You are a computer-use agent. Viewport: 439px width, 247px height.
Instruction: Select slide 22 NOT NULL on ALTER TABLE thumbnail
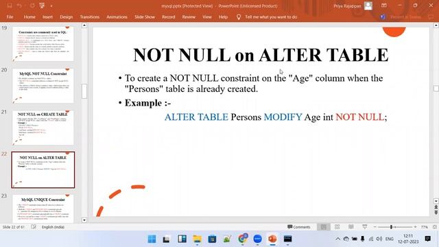click(x=43, y=169)
